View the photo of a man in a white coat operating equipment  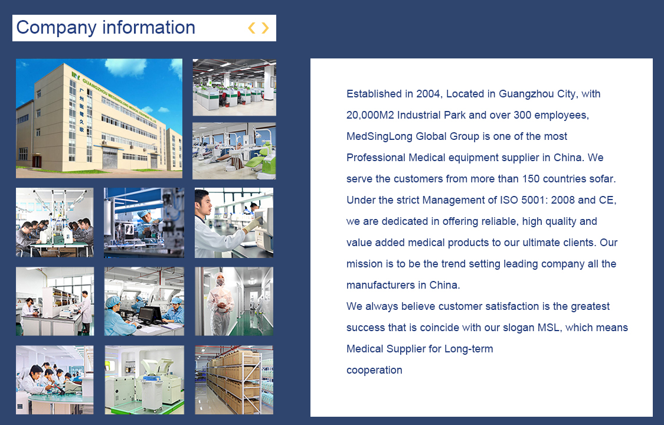tap(234, 223)
